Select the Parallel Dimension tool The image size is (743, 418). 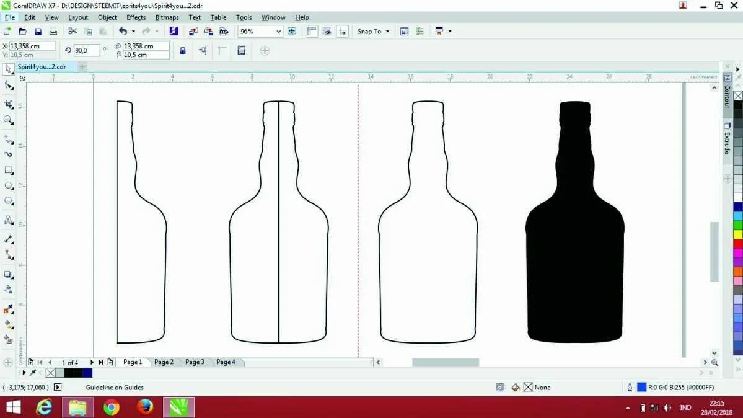tap(9, 239)
